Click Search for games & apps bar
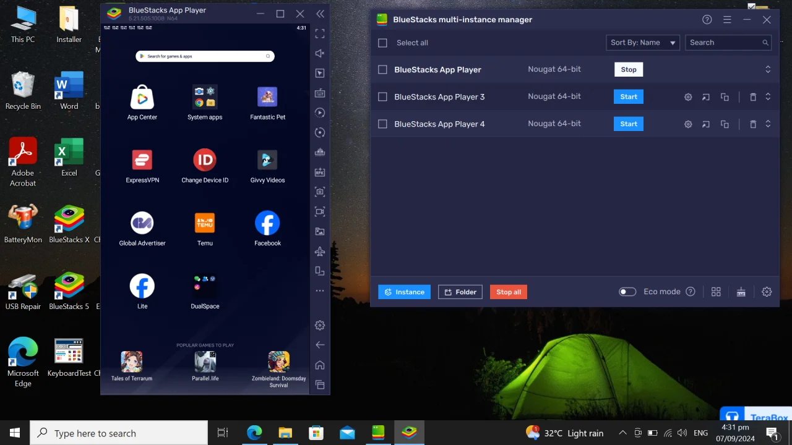 point(205,56)
